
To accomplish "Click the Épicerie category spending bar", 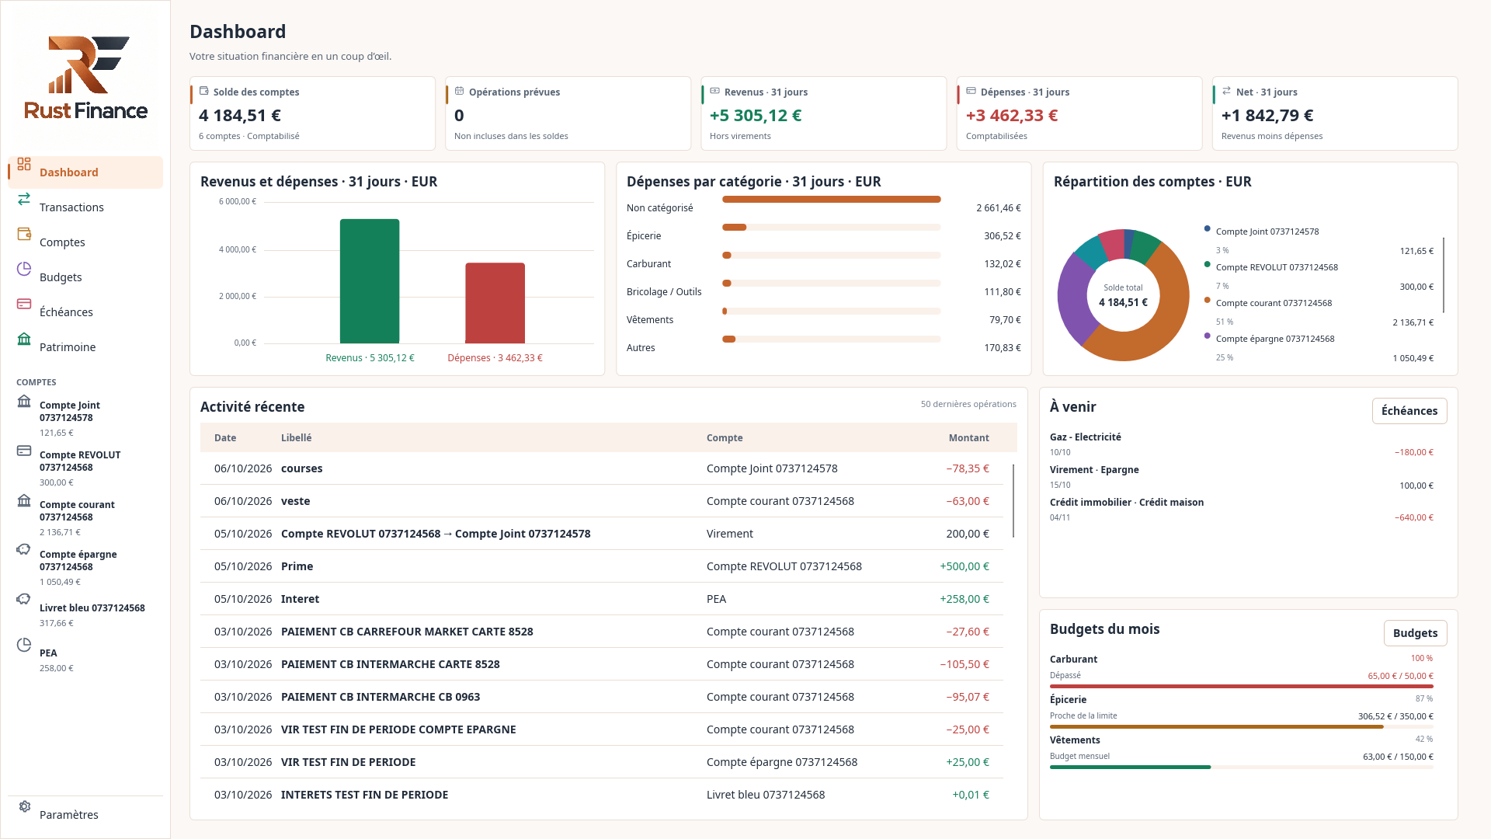I will pos(831,228).
